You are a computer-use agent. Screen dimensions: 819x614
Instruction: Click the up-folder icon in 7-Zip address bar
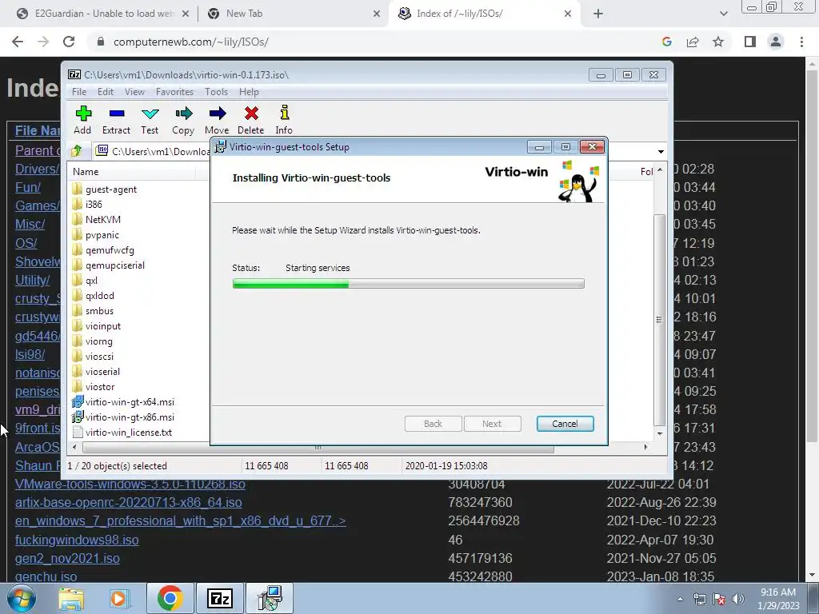(78, 151)
